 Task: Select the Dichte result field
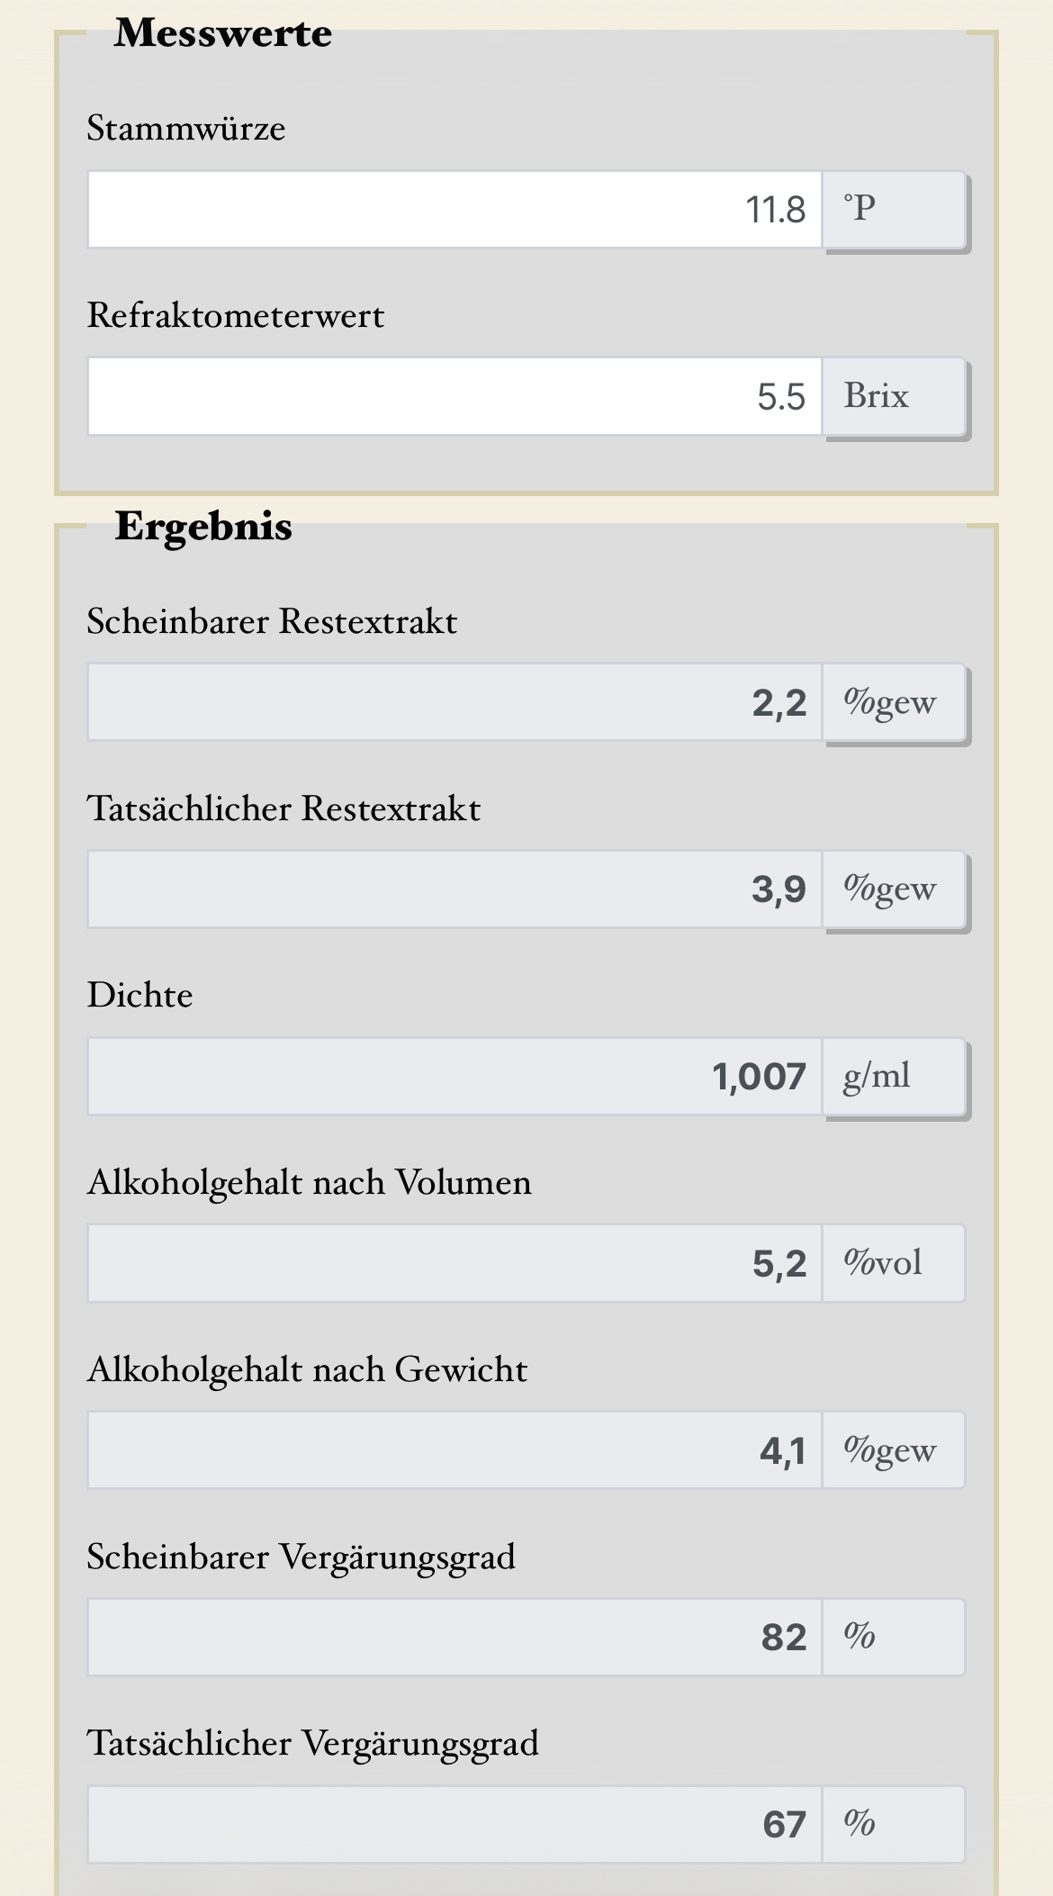point(454,1077)
